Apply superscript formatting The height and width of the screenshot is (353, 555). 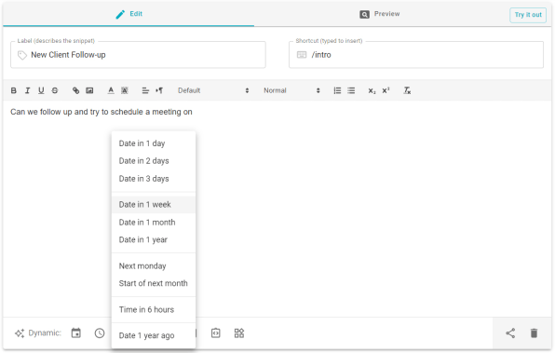tap(386, 90)
